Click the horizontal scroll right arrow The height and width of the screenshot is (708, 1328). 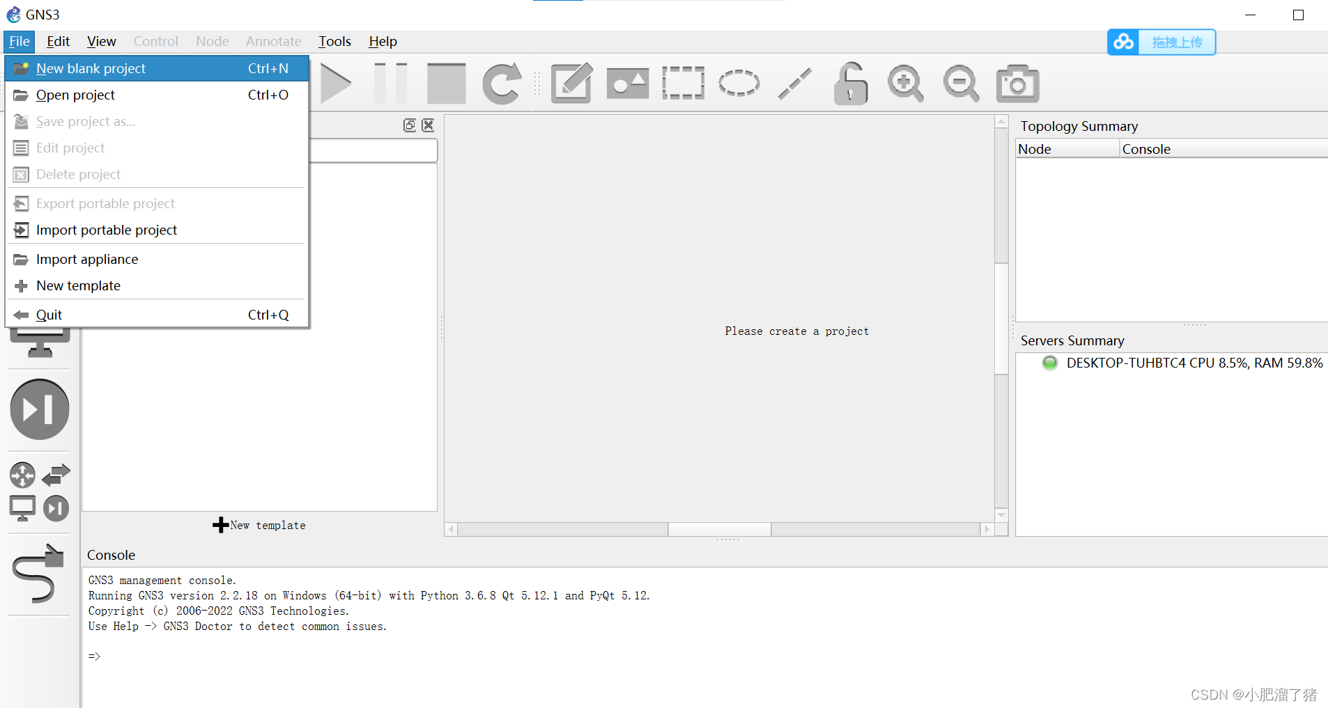987,529
